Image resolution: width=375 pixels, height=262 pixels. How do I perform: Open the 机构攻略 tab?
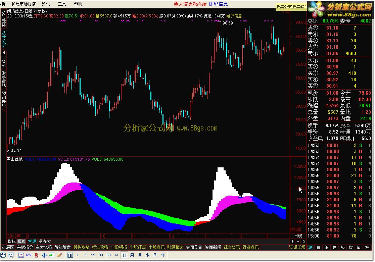coord(81,247)
